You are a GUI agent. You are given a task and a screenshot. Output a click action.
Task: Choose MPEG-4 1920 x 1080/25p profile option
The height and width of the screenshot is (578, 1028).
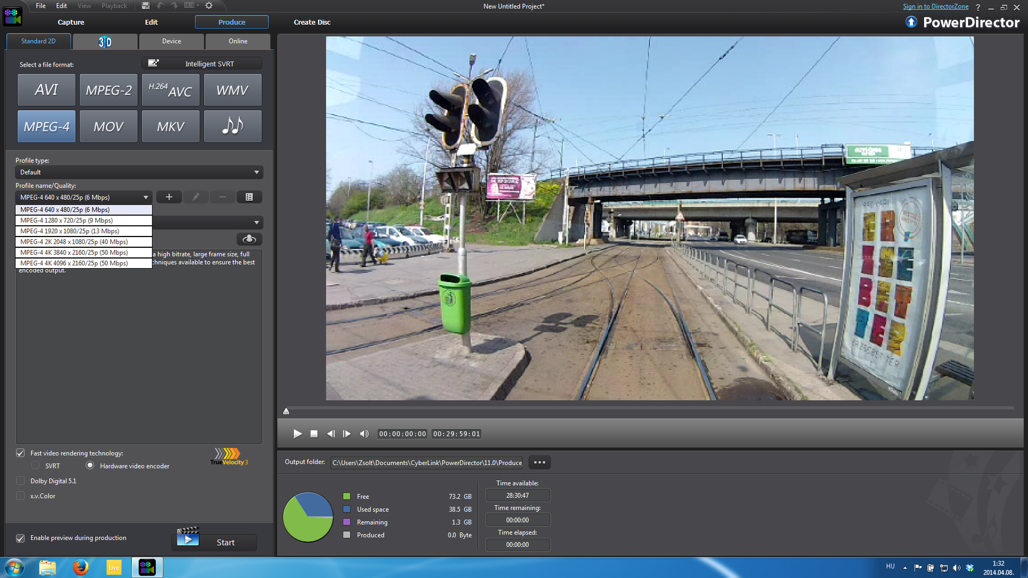pyautogui.click(x=83, y=231)
